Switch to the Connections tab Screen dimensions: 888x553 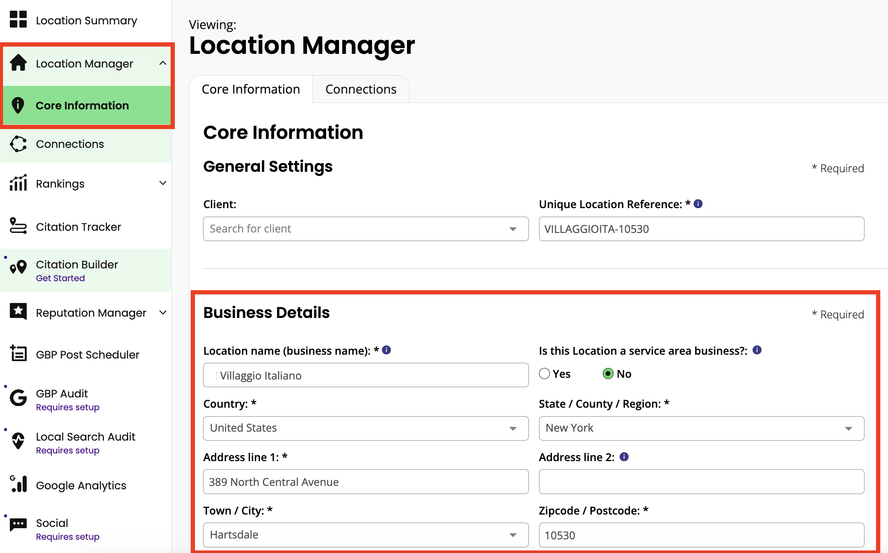(361, 89)
